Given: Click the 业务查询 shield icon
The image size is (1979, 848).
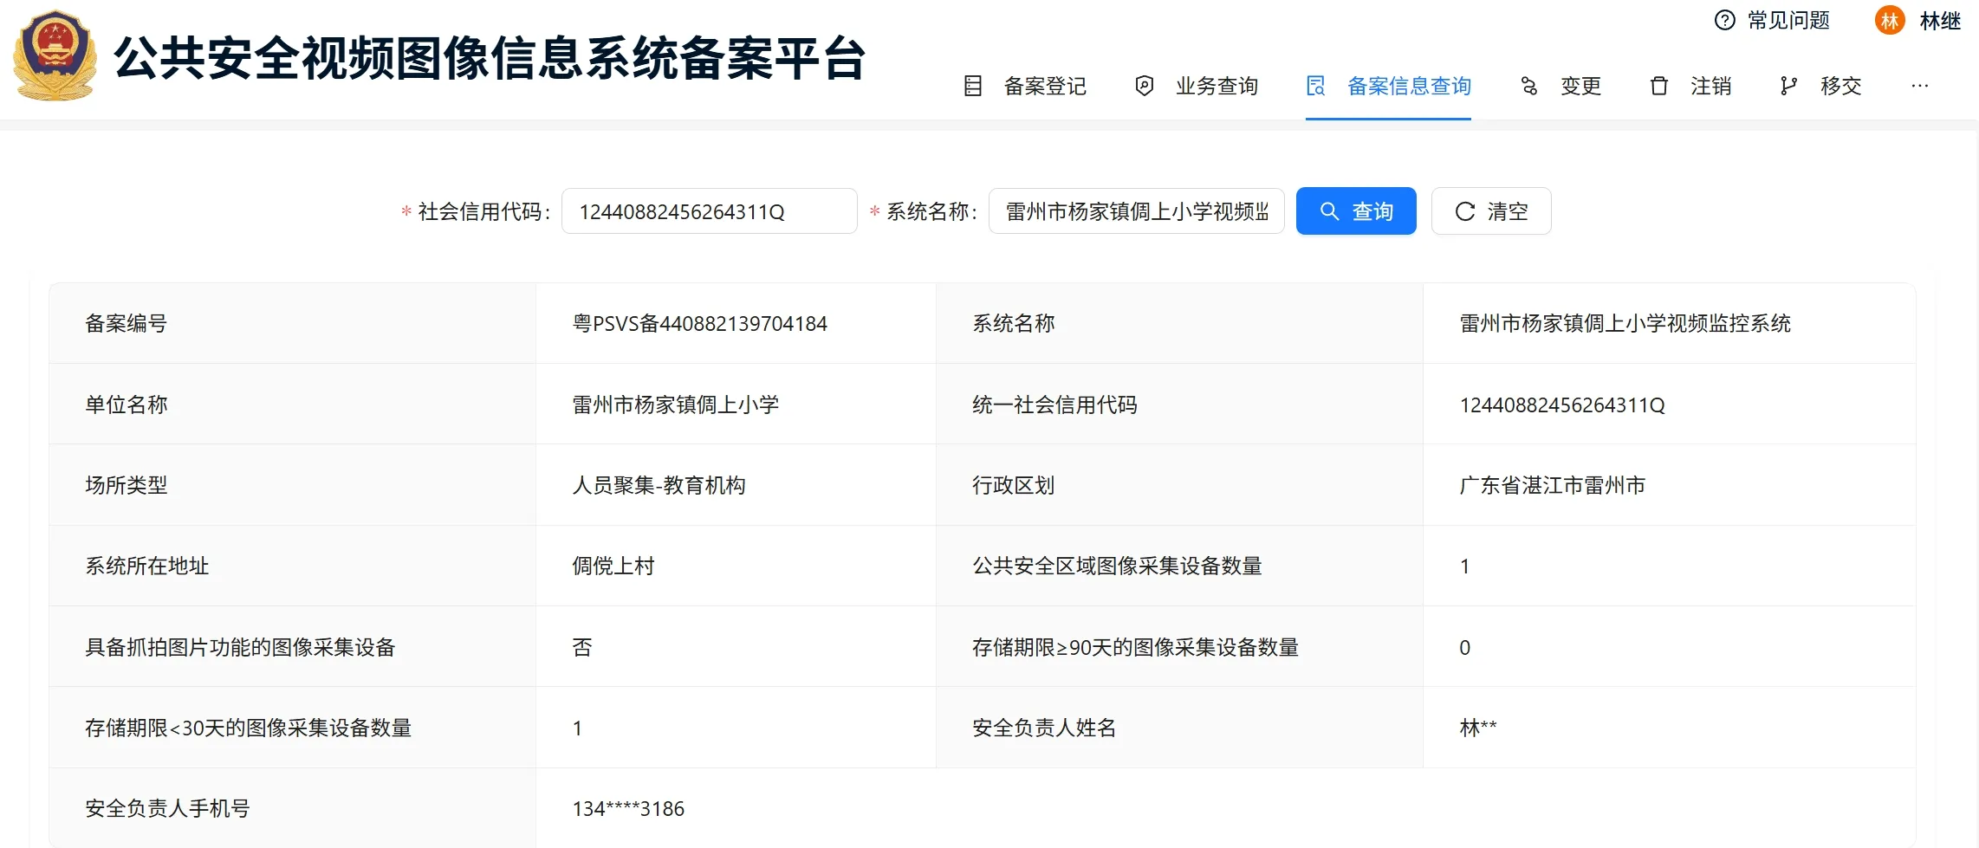Looking at the screenshot, I should [1145, 86].
